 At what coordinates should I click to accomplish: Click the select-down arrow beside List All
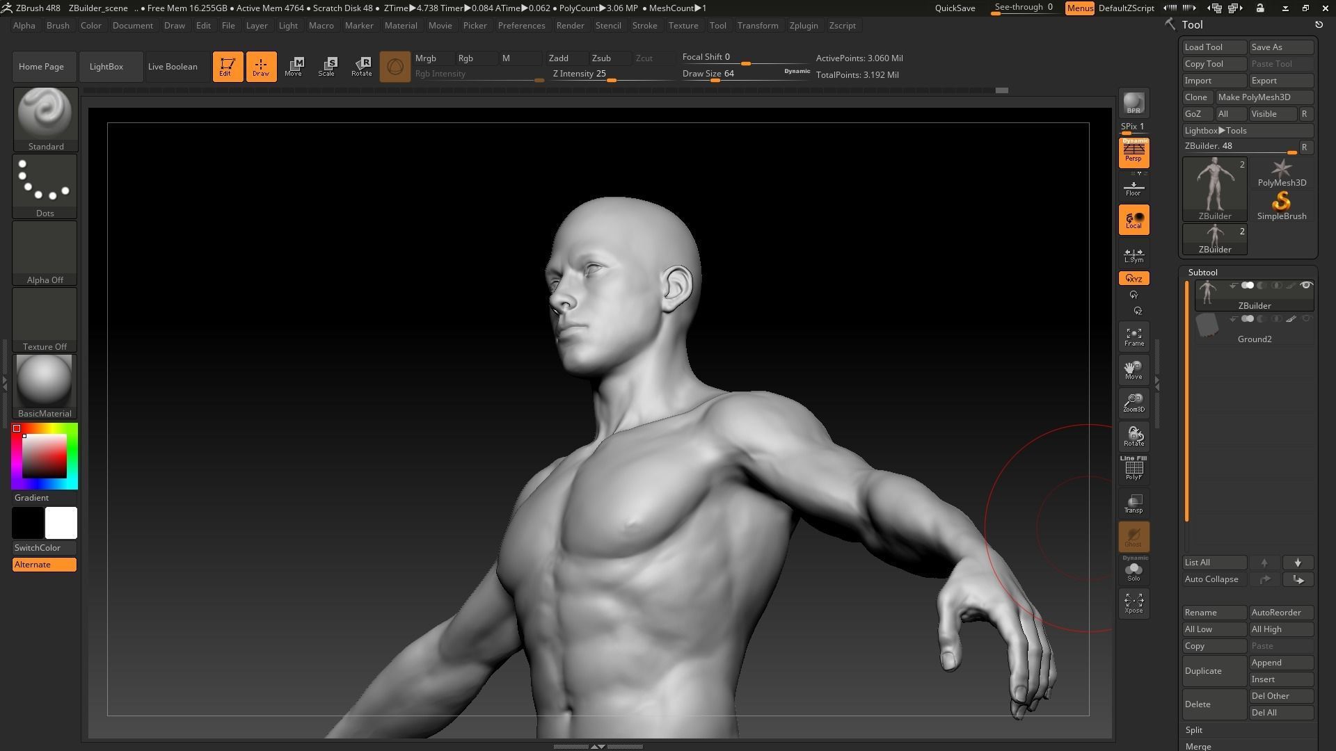[1298, 563]
